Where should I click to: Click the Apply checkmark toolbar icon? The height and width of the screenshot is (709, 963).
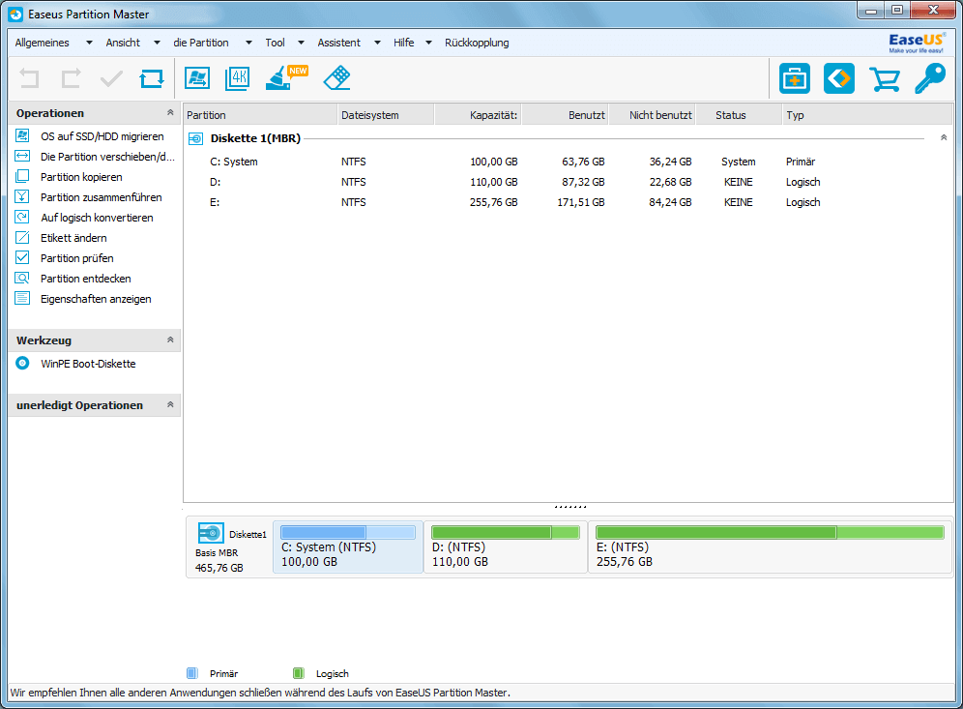click(x=111, y=78)
